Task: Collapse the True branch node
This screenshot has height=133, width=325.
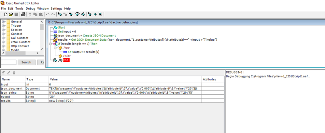Action: coord(55,48)
